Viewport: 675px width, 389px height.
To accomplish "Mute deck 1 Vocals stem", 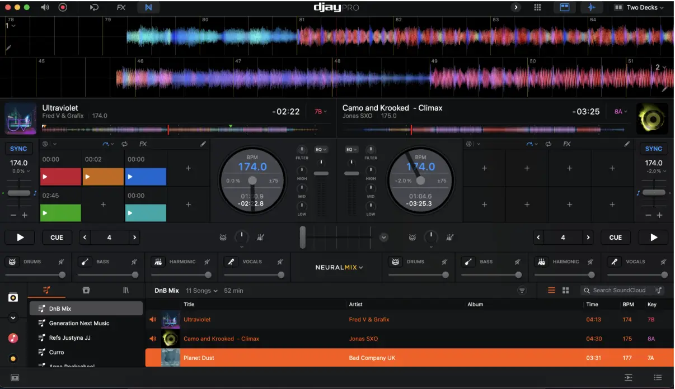I will click(x=280, y=262).
